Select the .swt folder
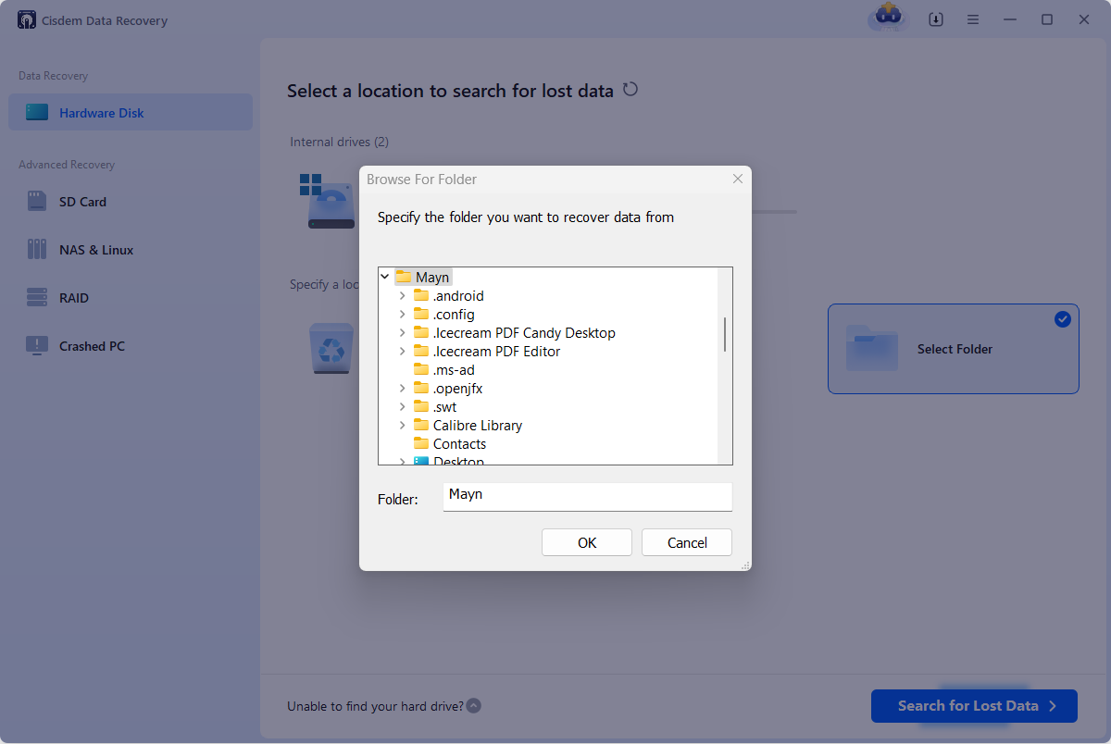 click(x=444, y=406)
